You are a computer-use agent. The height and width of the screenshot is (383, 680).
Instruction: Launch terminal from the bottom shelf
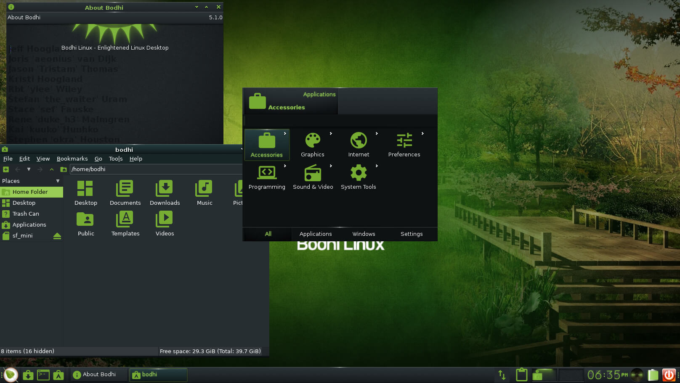43,375
